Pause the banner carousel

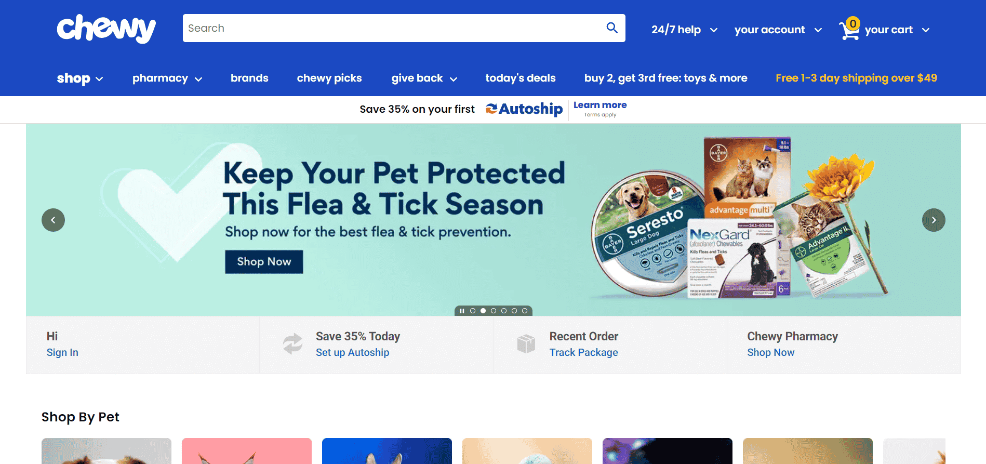coord(462,311)
